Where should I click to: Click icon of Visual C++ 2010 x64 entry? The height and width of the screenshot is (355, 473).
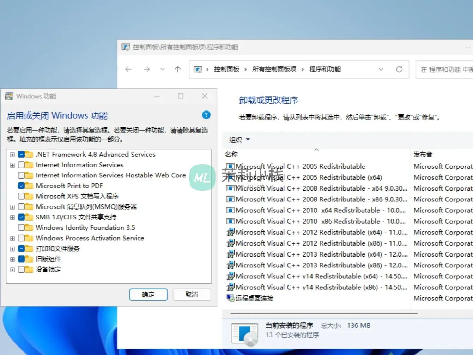tap(230, 210)
